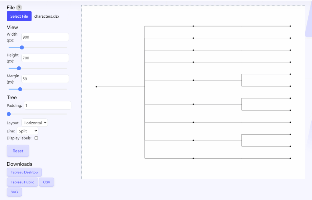This screenshot has height=200, width=312.
Task: Download for Tableau Public
Action: 22,182
